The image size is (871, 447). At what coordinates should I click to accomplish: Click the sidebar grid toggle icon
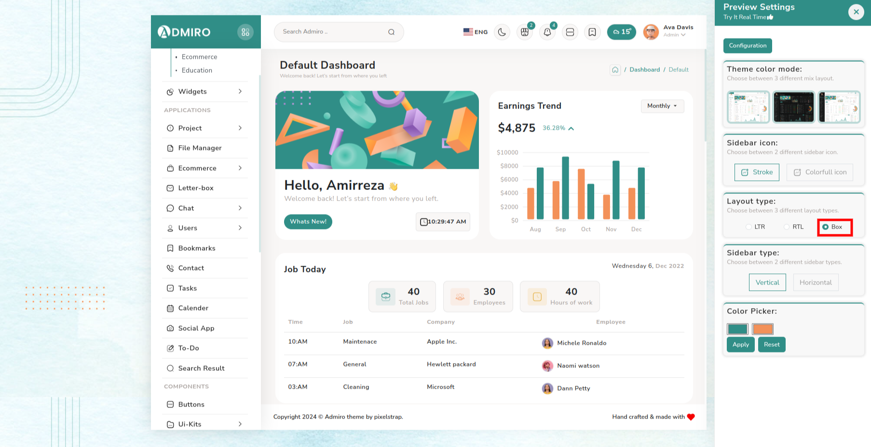point(245,32)
